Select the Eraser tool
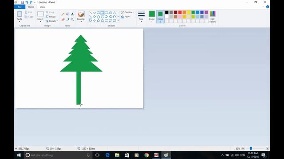This screenshot has height=159, width=284. (x=63, y=19)
